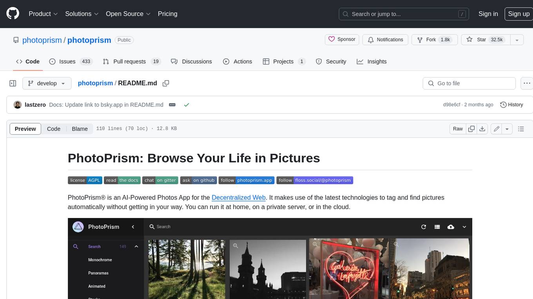Open the star lists dropdown arrow
Screen dimensions: 533x299
point(517,40)
